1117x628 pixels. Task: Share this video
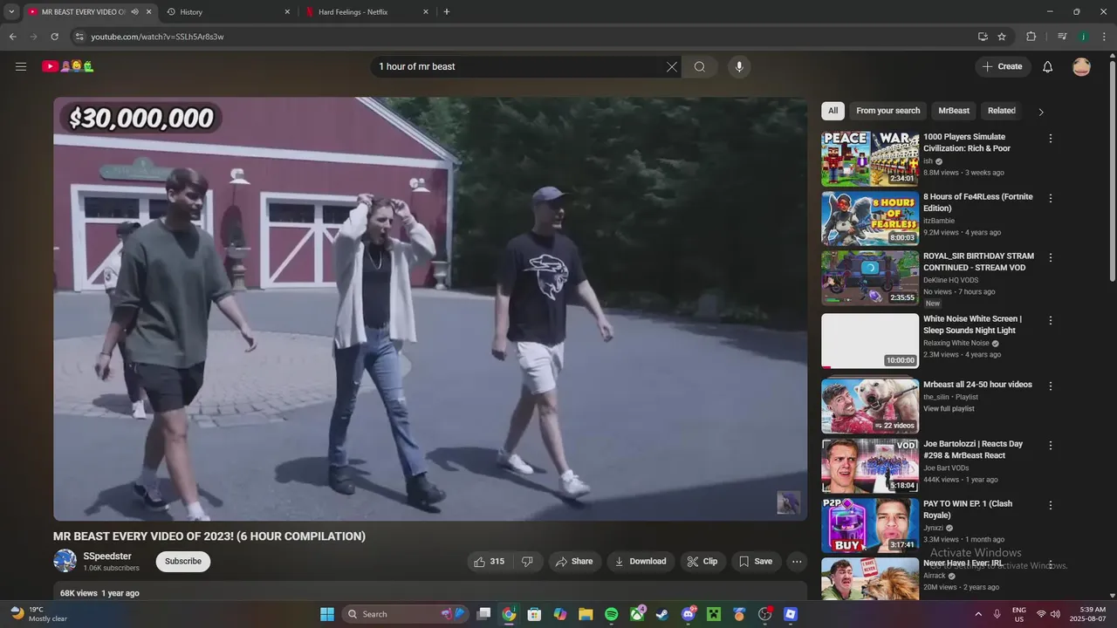click(574, 562)
